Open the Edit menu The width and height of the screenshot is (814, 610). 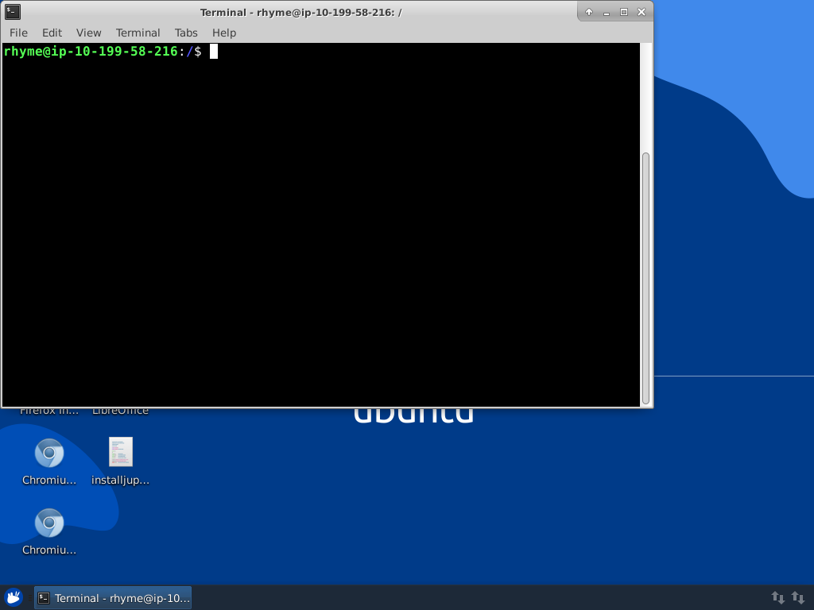52,33
